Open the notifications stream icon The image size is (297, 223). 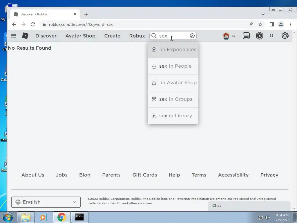[246, 36]
